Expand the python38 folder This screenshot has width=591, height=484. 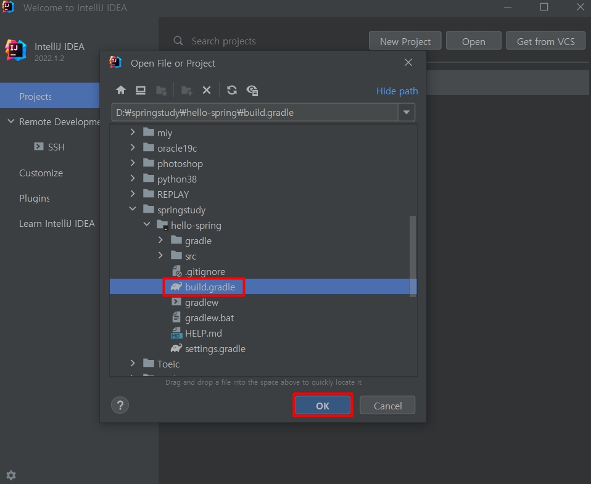point(133,179)
